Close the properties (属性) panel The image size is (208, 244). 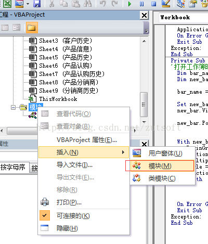[144, 144]
